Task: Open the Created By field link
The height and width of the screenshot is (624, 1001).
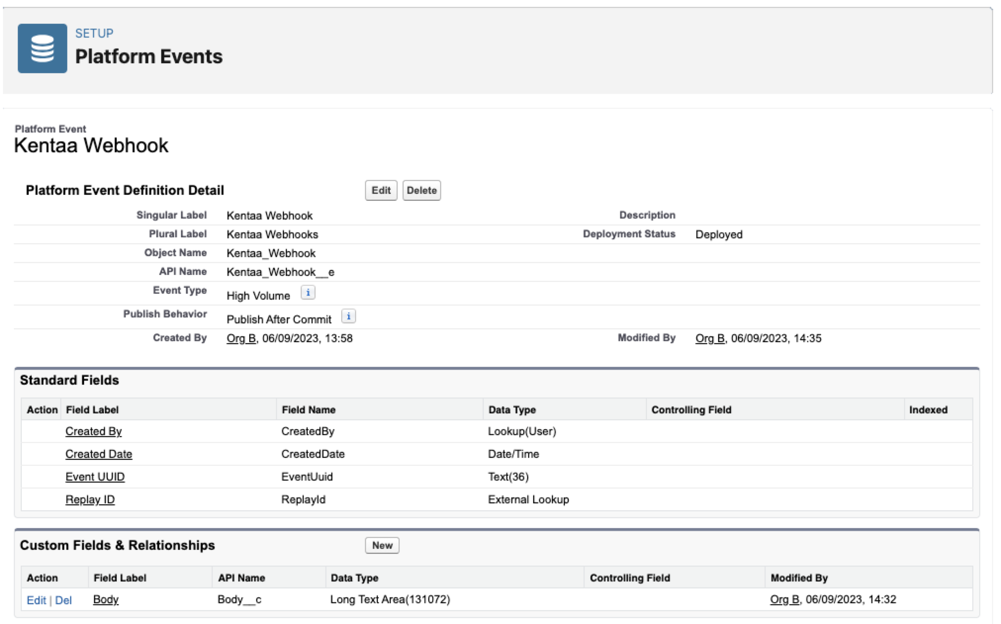Action: pyautogui.click(x=93, y=431)
